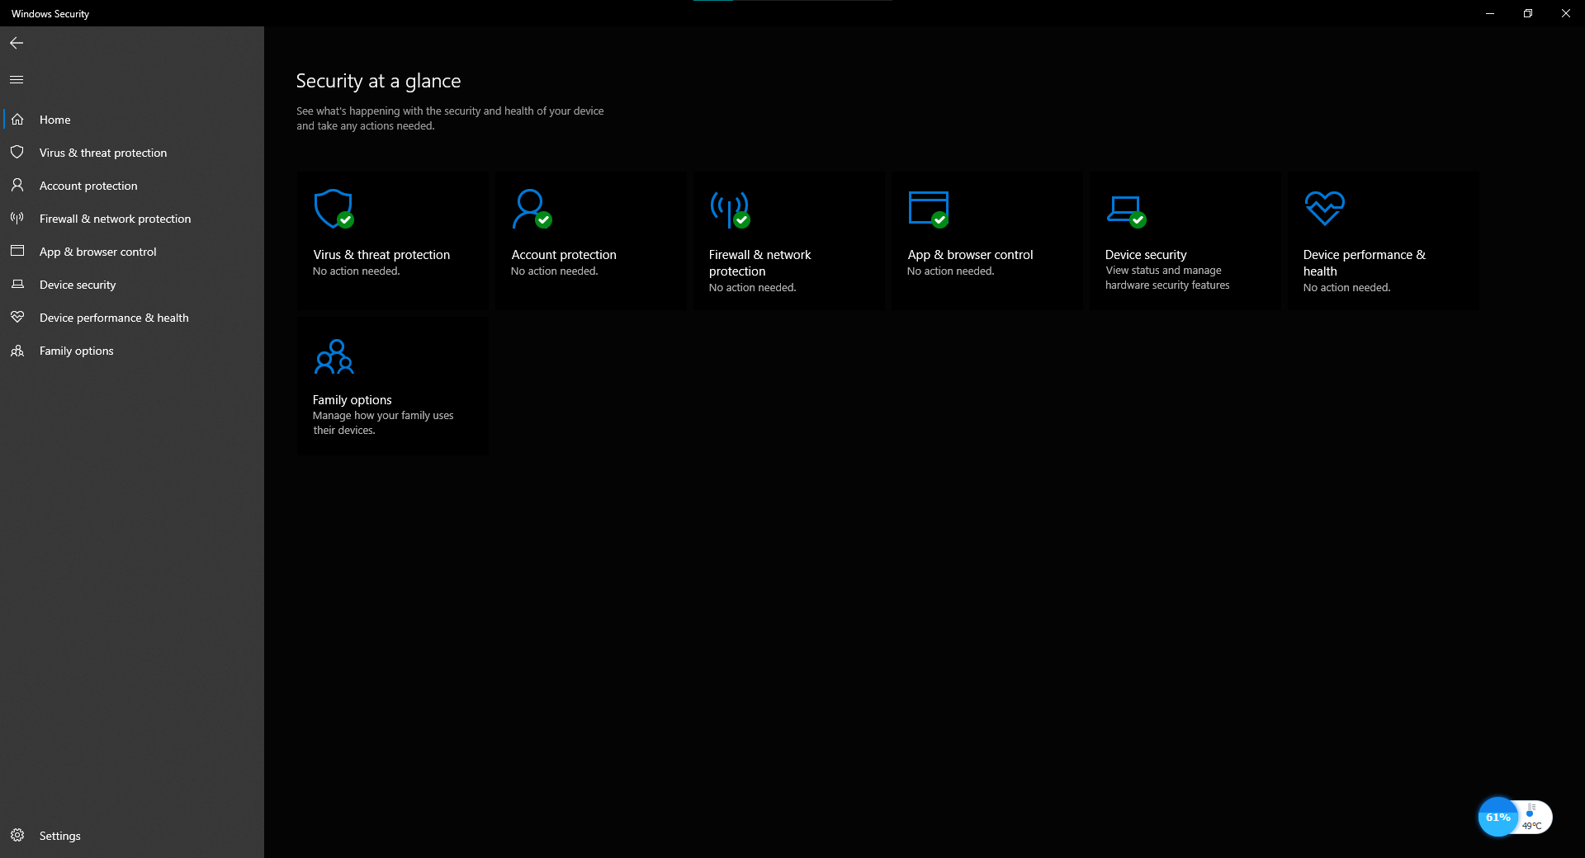Click the large heart icon on Device performance card

pyautogui.click(x=1325, y=208)
